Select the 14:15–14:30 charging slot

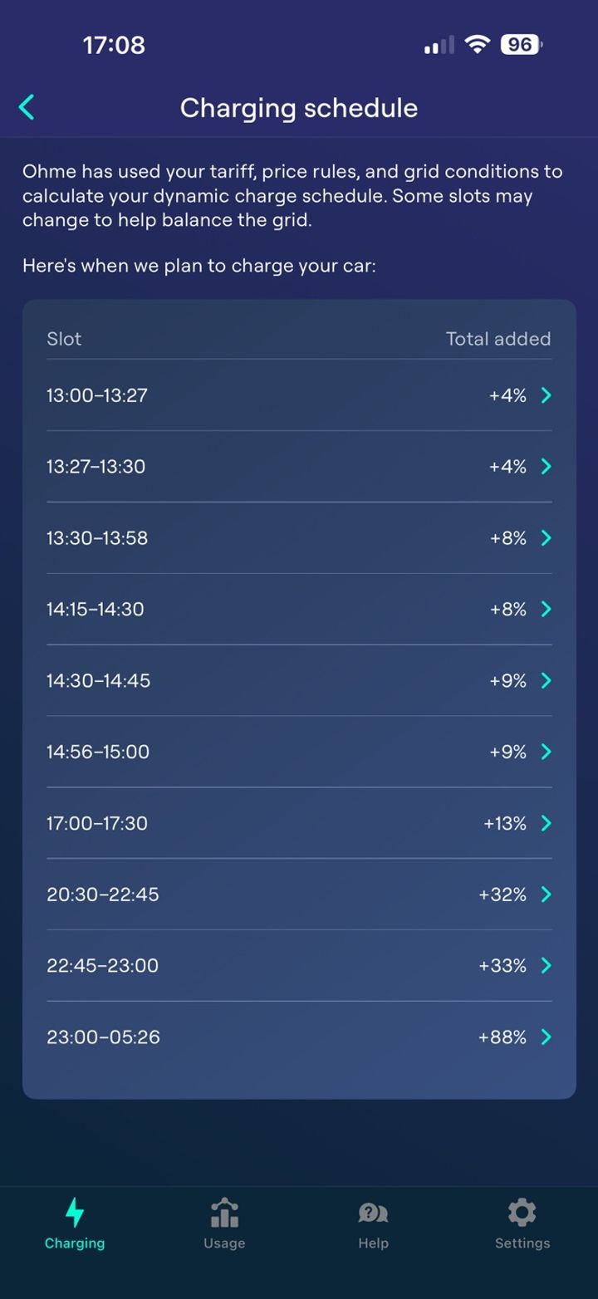(96, 609)
